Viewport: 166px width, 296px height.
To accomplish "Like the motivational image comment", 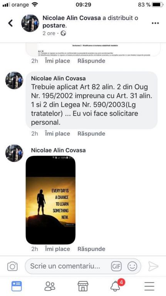I will (x=57, y=249).
